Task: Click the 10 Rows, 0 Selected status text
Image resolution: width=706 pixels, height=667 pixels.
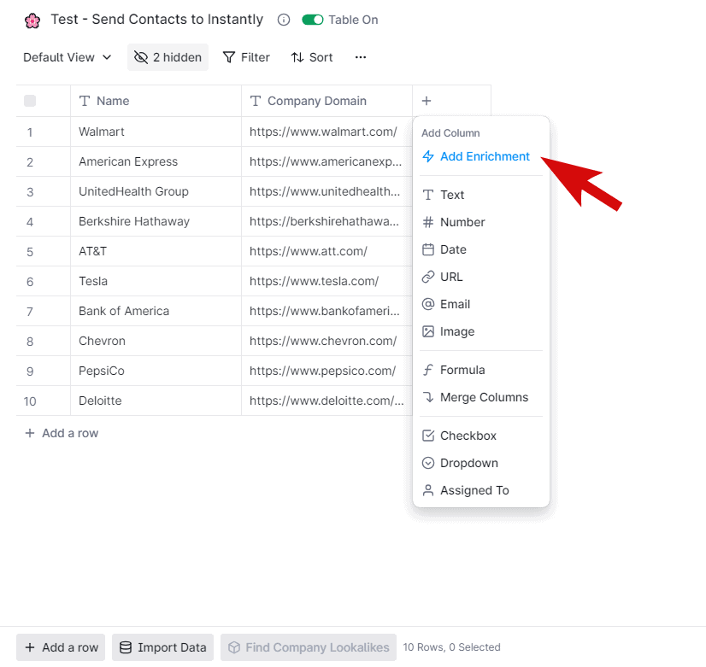Action: click(451, 647)
